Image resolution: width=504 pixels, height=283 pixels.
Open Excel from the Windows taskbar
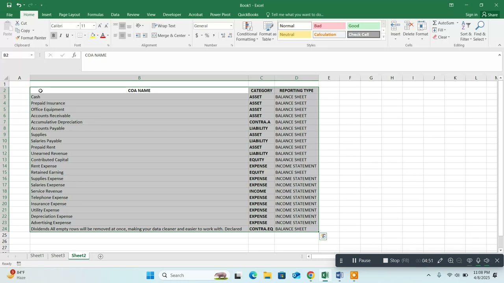point(325,276)
